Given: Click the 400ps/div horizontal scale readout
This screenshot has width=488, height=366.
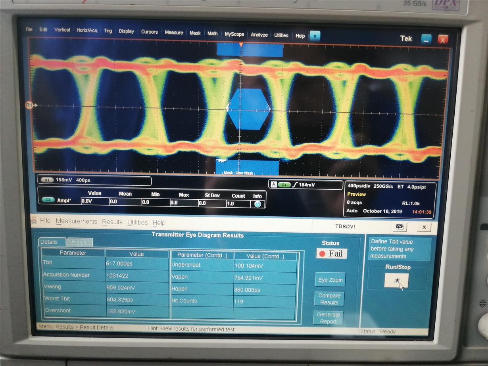Looking at the screenshot, I should coord(359,186).
